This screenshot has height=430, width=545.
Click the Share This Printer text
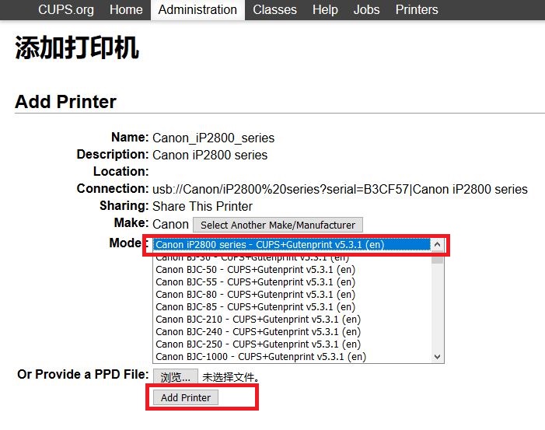(202, 206)
